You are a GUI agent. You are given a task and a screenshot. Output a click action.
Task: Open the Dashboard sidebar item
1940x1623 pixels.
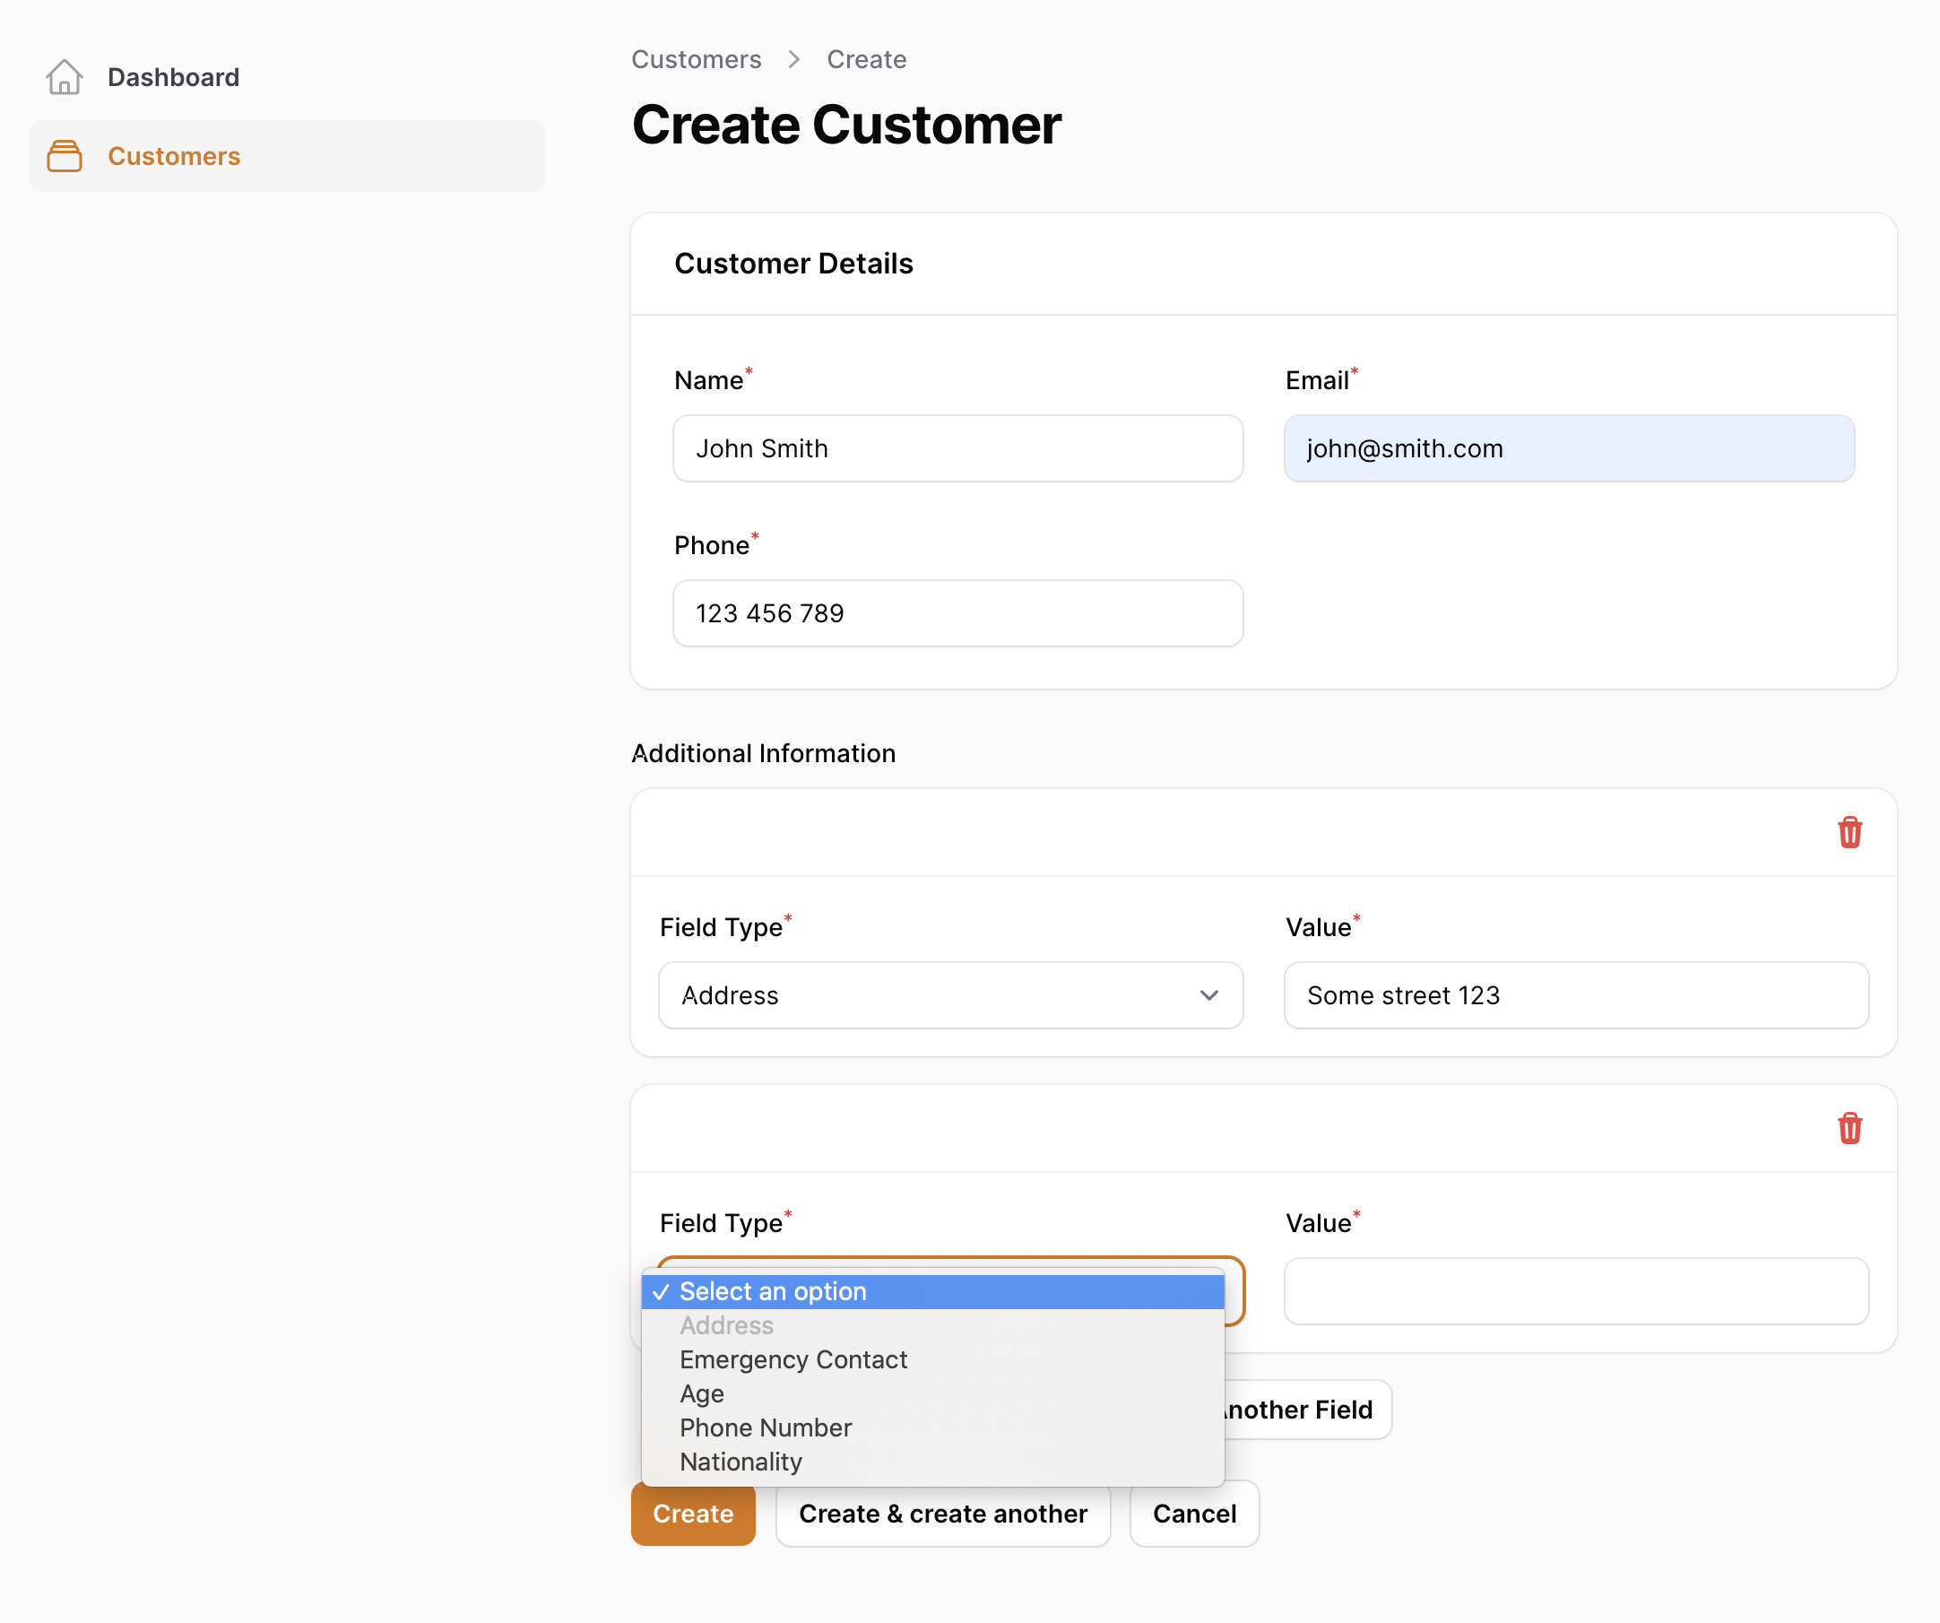(x=286, y=78)
